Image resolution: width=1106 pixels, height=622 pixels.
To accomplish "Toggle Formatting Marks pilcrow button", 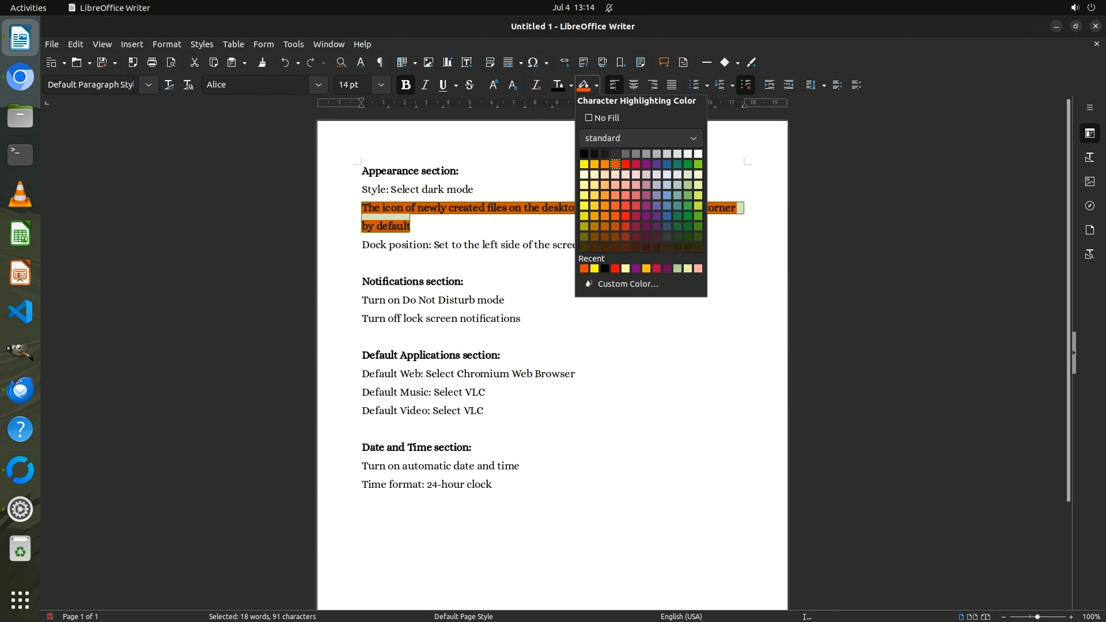I will (x=380, y=62).
